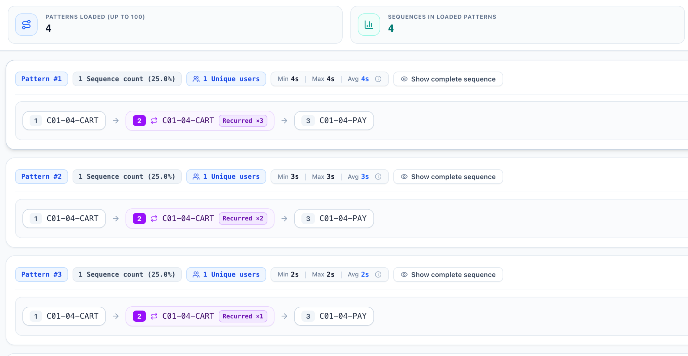
Task: Select step 3 C01-04-PAY in Pattern #3
Action: [x=334, y=316]
